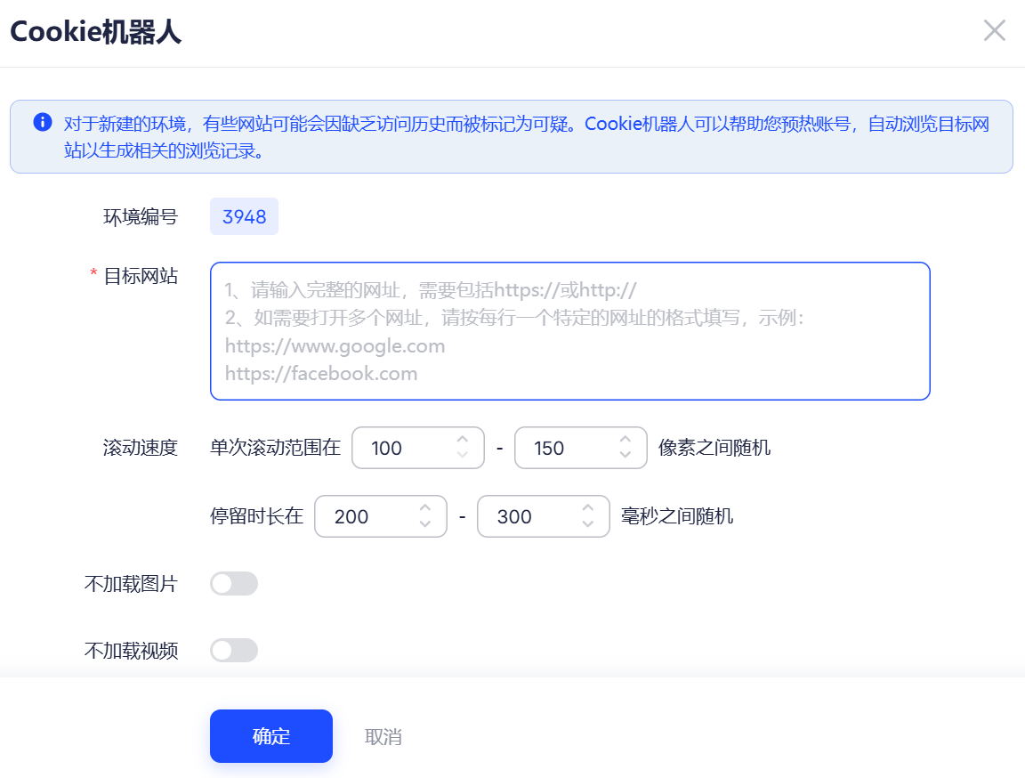The image size is (1025, 778).
Task: Increment the maximum scroll range above 150
Action: click(625, 440)
